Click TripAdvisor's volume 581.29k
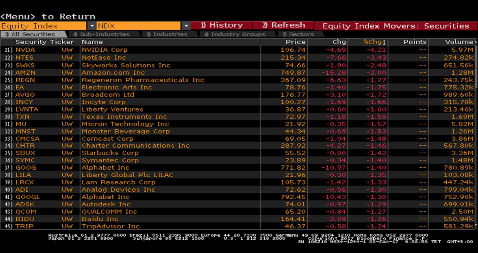The width and height of the screenshot is (478, 253). pyautogui.click(x=458, y=226)
